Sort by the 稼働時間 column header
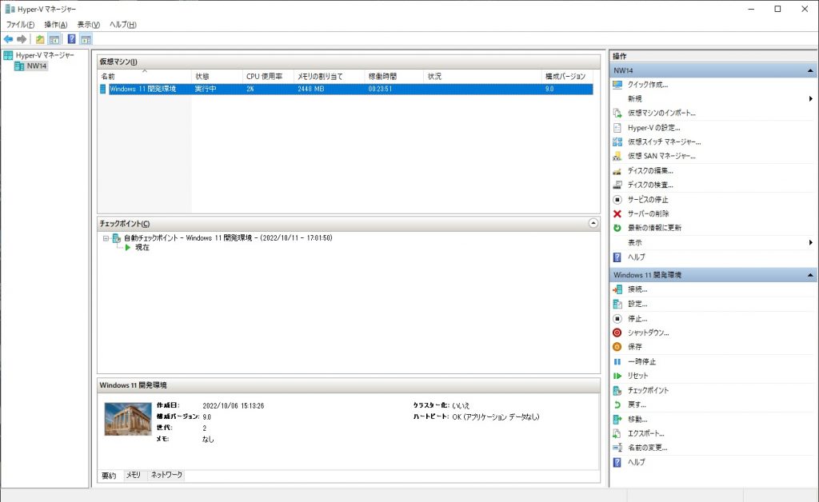Screen dimensions: 819x502 pos(394,76)
